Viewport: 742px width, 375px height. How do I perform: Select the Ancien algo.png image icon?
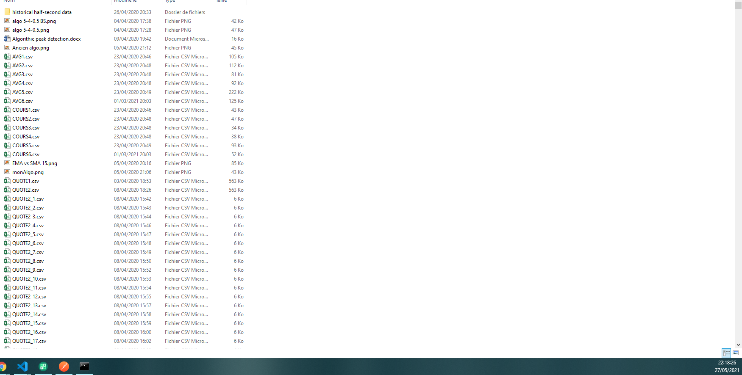[7, 48]
